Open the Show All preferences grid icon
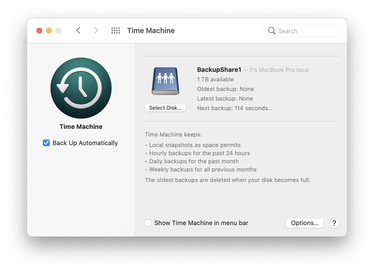This screenshot has height=272, width=374. [116, 31]
